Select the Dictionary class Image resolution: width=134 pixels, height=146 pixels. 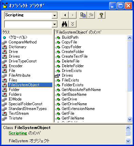(x=18, y=47)
